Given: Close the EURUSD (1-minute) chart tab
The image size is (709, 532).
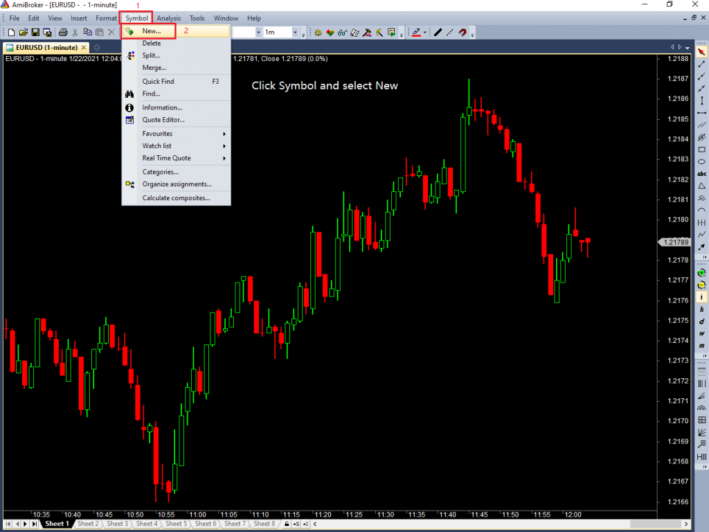Looking at the screenshot, I should tap(82, 47).
